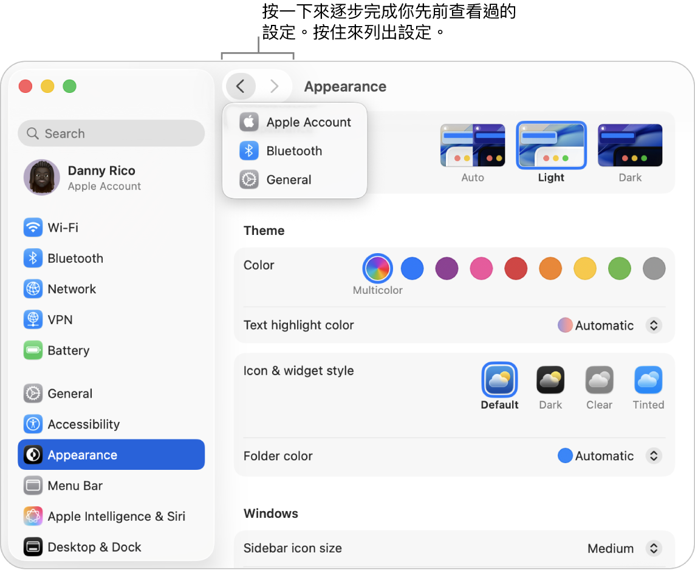
Task: Click the back navigation button
Action: point(241,86)
